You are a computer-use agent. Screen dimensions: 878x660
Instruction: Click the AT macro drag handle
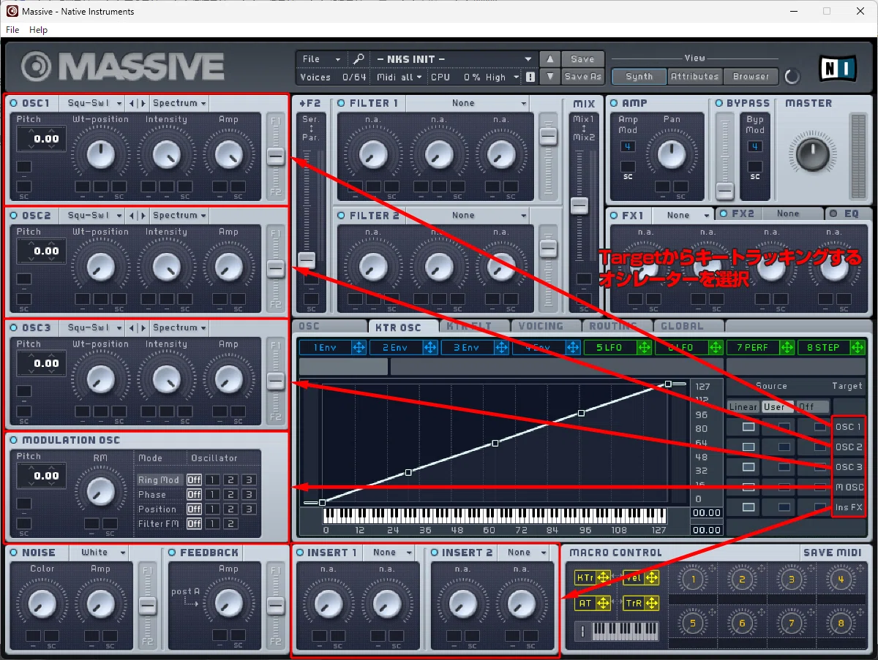[x=603, y=603]
